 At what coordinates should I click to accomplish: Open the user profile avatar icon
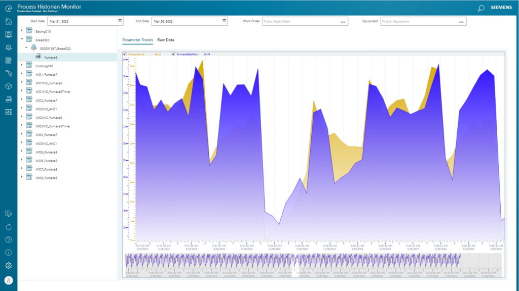click(x=9, y=280)
